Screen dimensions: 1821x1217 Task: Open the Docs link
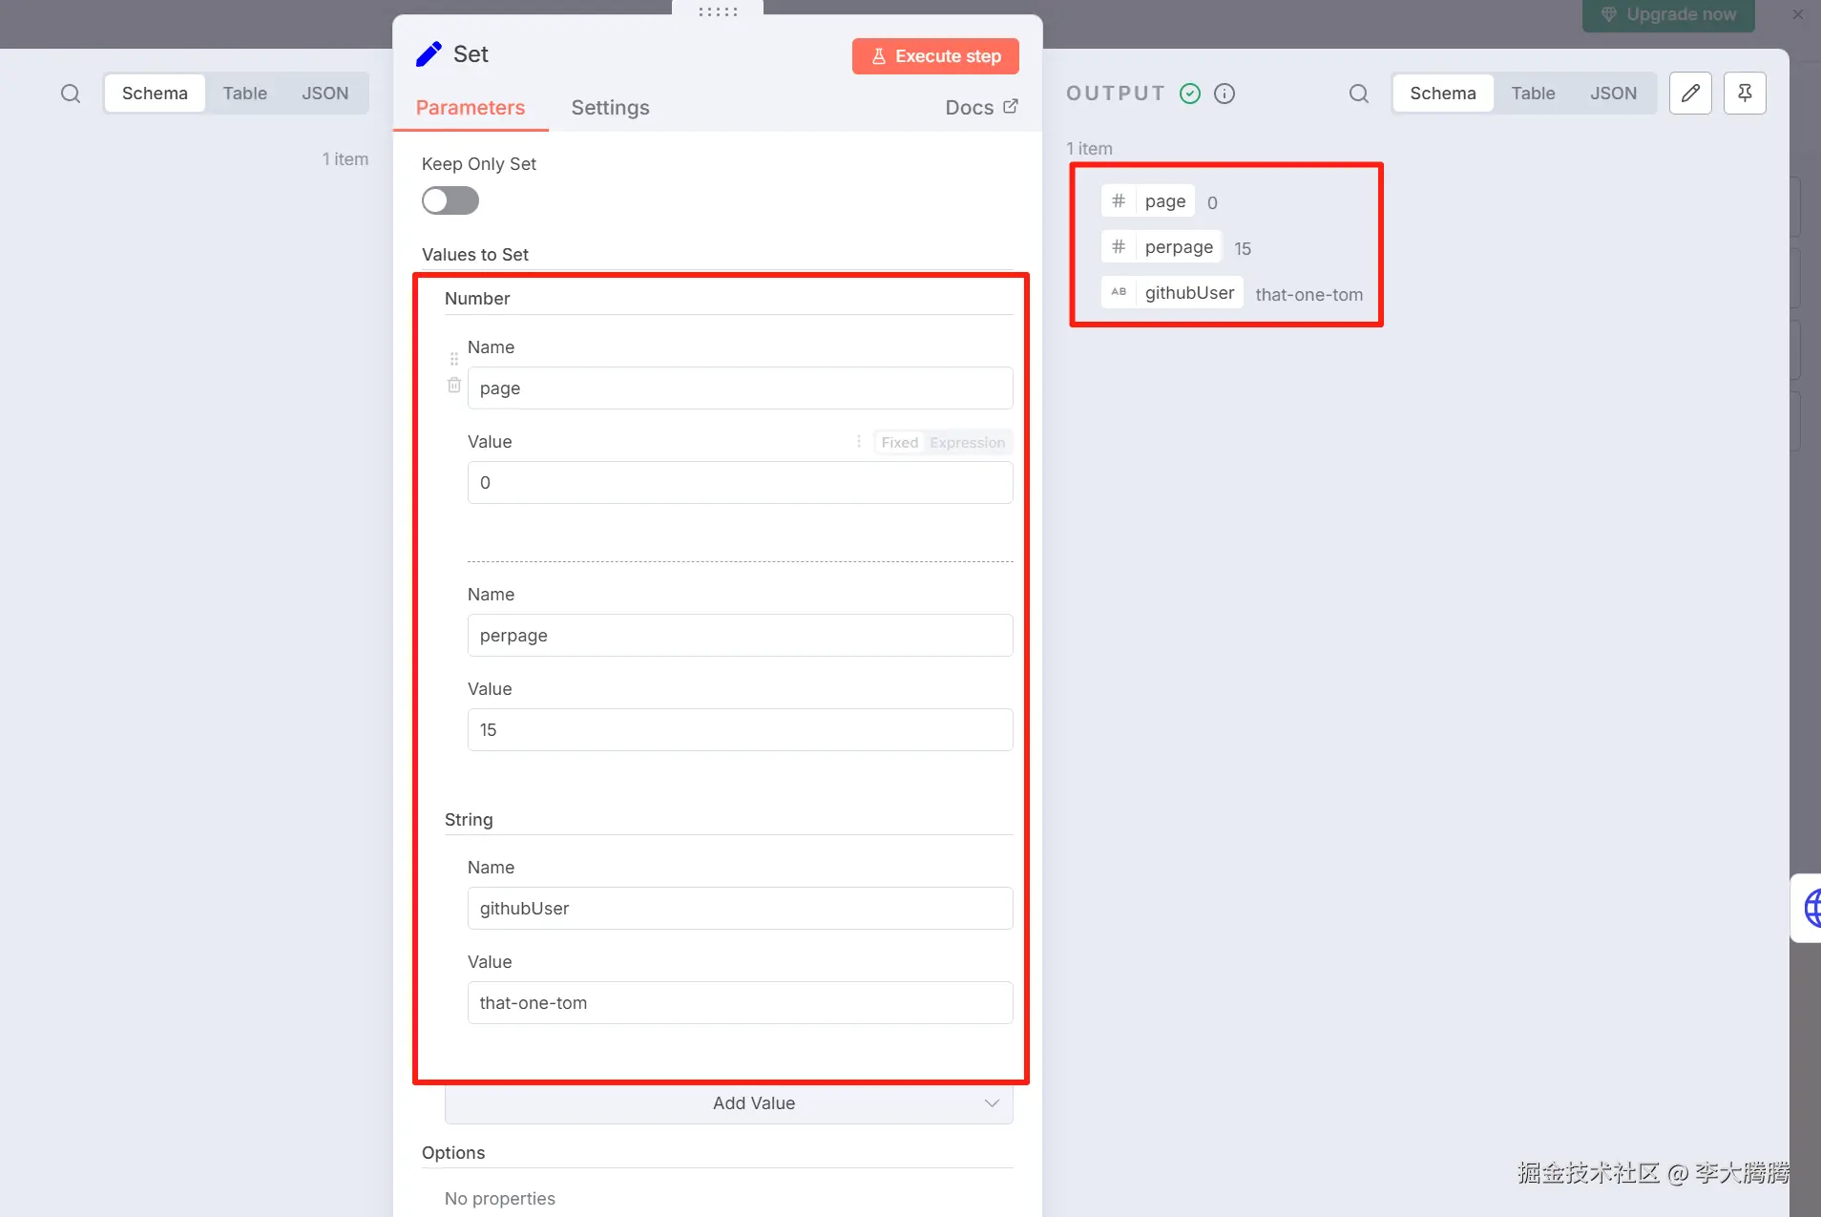[982, 108]
